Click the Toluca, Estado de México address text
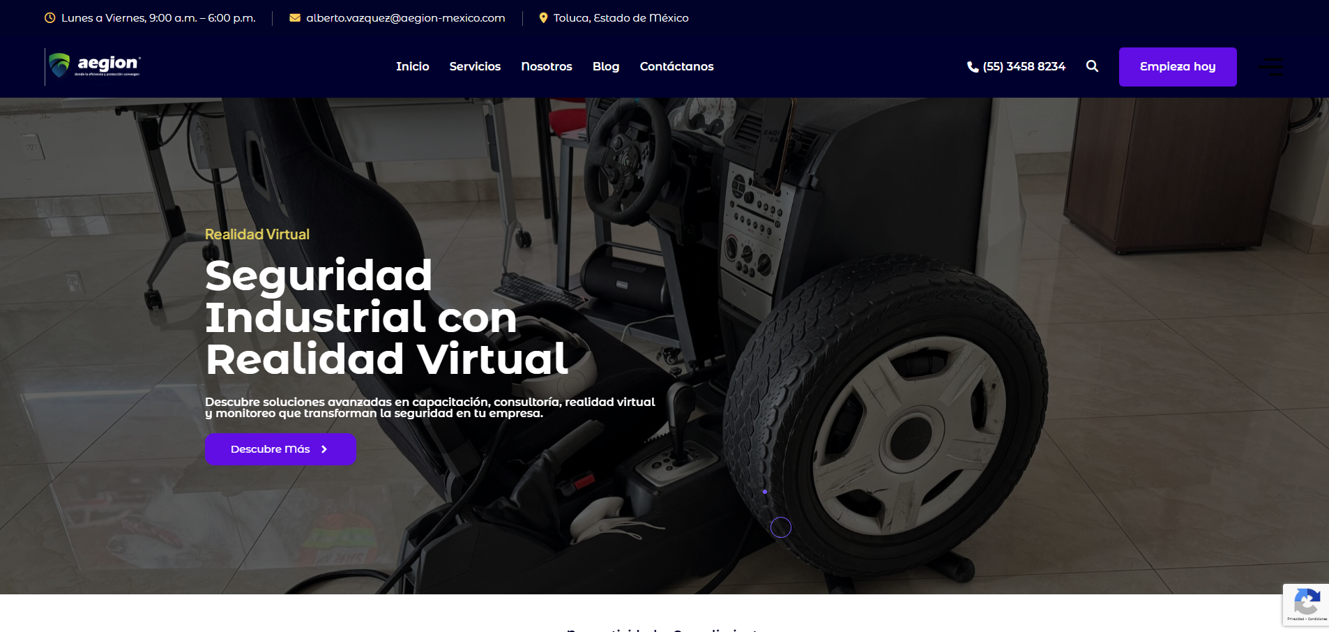The width and height of the screenshot is (1329, 632). point(621,18)
